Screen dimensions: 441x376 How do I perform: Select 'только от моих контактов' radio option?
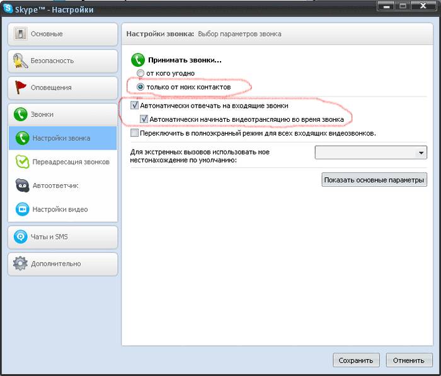pos(132,86)
